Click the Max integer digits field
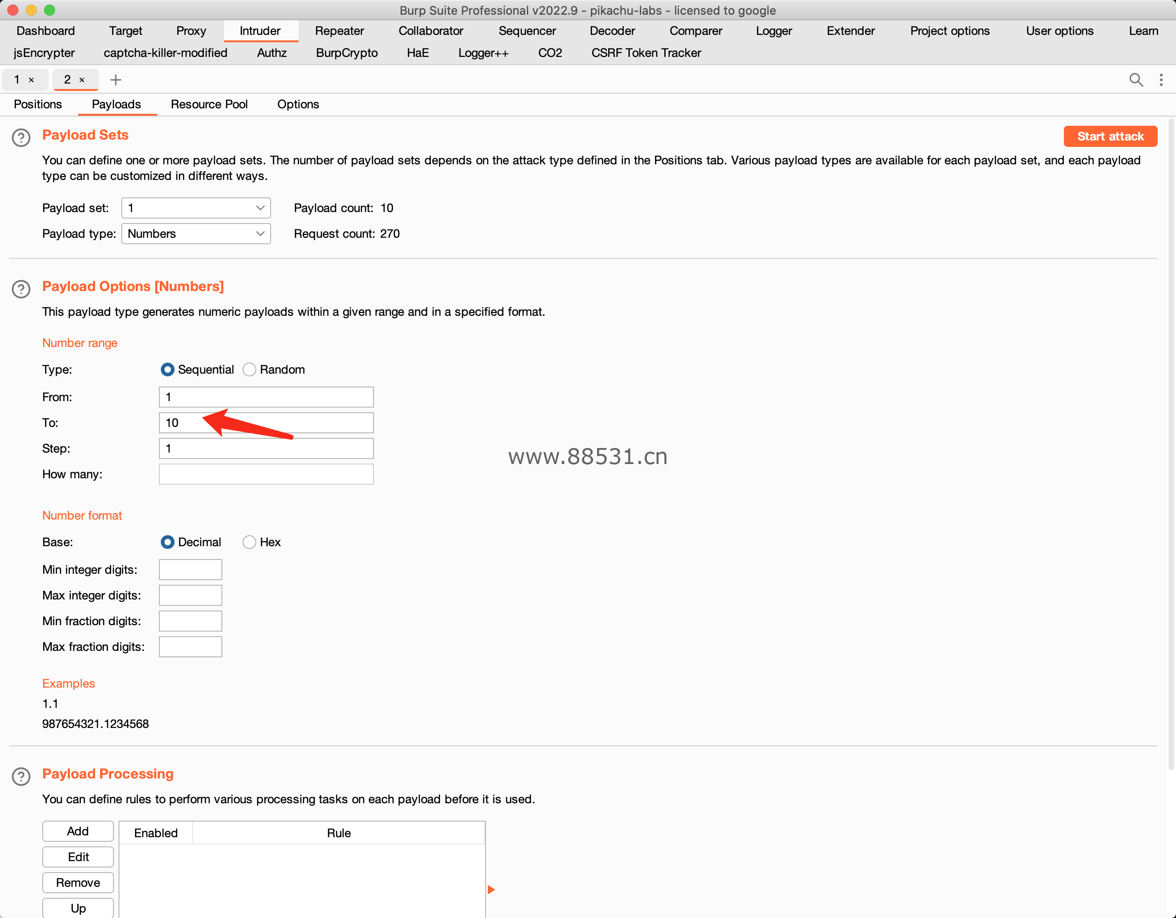The image size is (1176, 918). [x=190, y=595]
